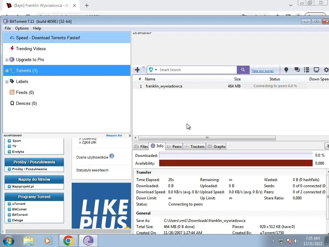Click the Downloaded progress bar

pyautogui.click(x=236, y=155)
